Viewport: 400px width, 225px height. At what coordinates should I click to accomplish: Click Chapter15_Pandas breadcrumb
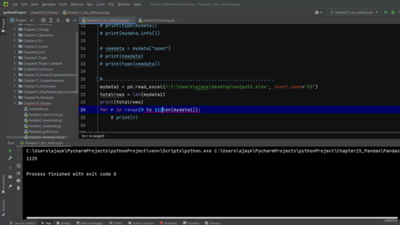click(x=44, y=12)
